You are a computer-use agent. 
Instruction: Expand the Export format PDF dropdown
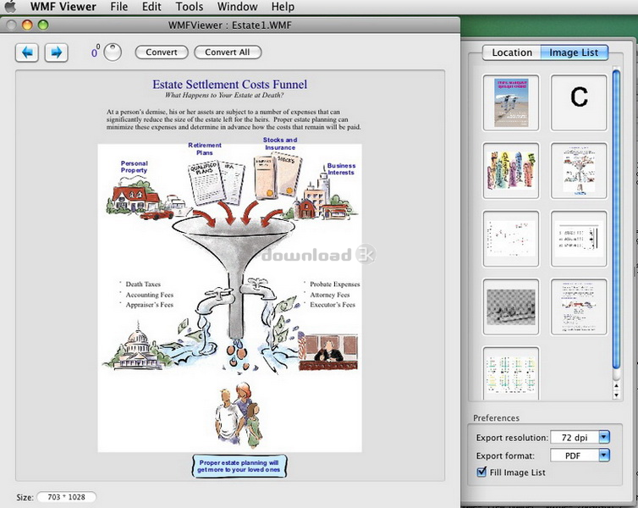604,456
